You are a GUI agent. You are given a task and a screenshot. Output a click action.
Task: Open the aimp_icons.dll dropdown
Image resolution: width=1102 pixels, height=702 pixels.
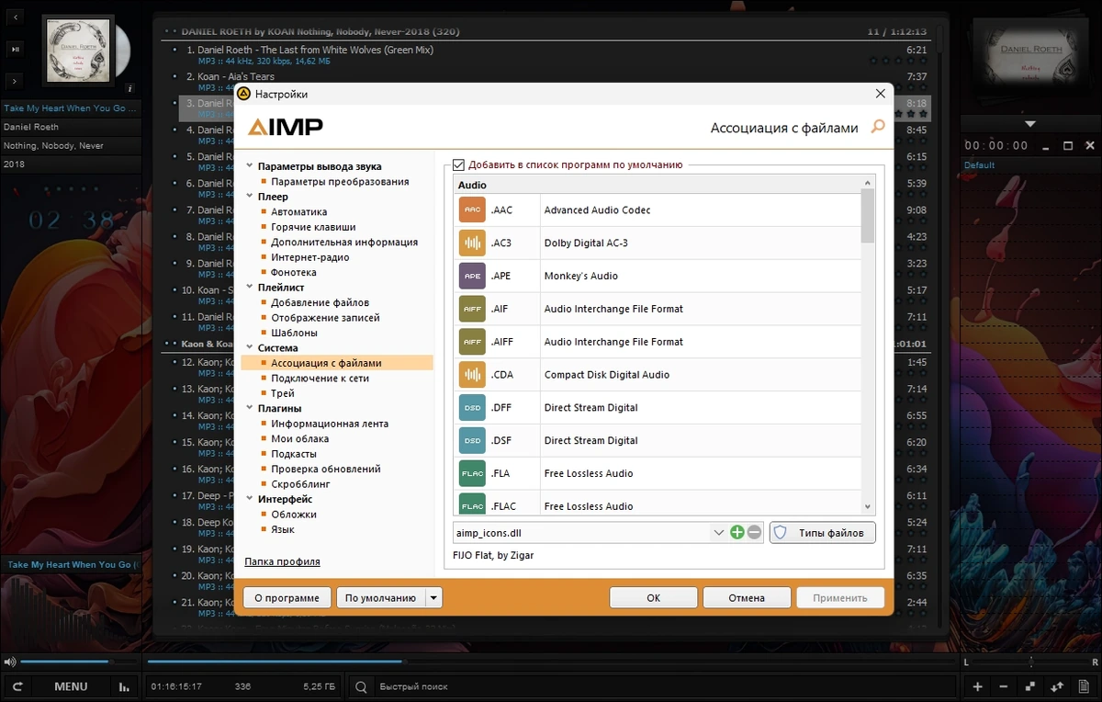718,532
